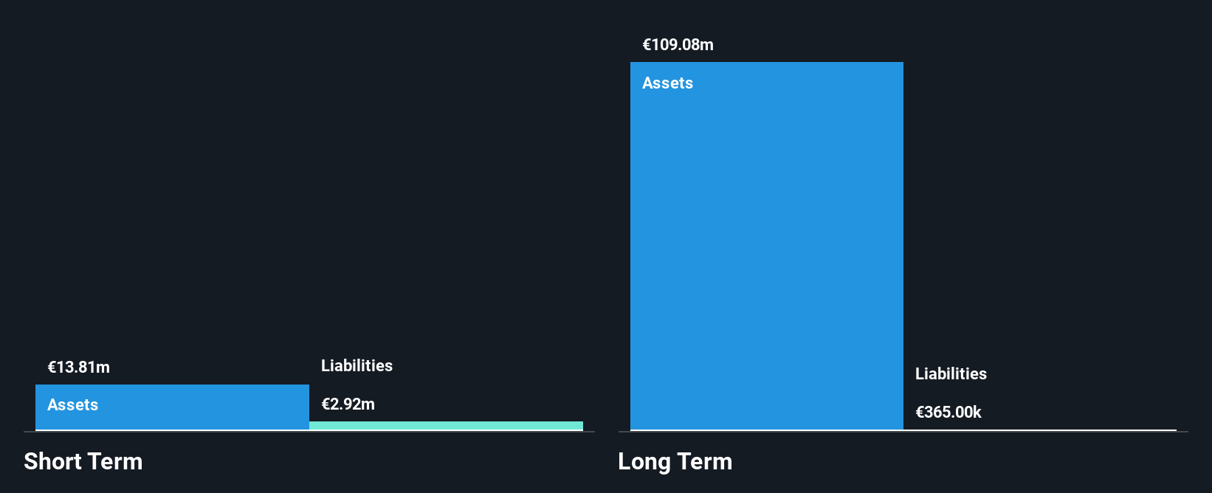Click the Short Term Liabilities teal bar

point(446,425)
